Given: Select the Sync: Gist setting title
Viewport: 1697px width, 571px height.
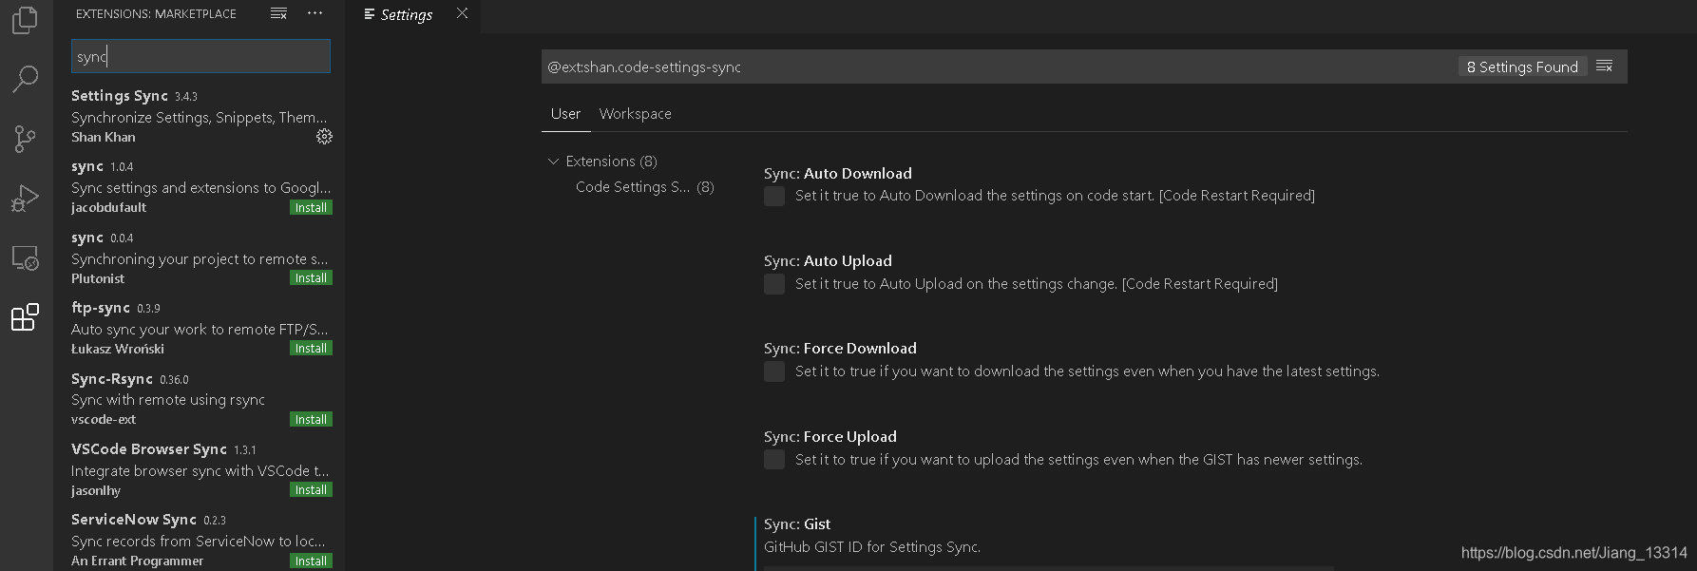Looking at the screenshot, I should click(797, 524).
